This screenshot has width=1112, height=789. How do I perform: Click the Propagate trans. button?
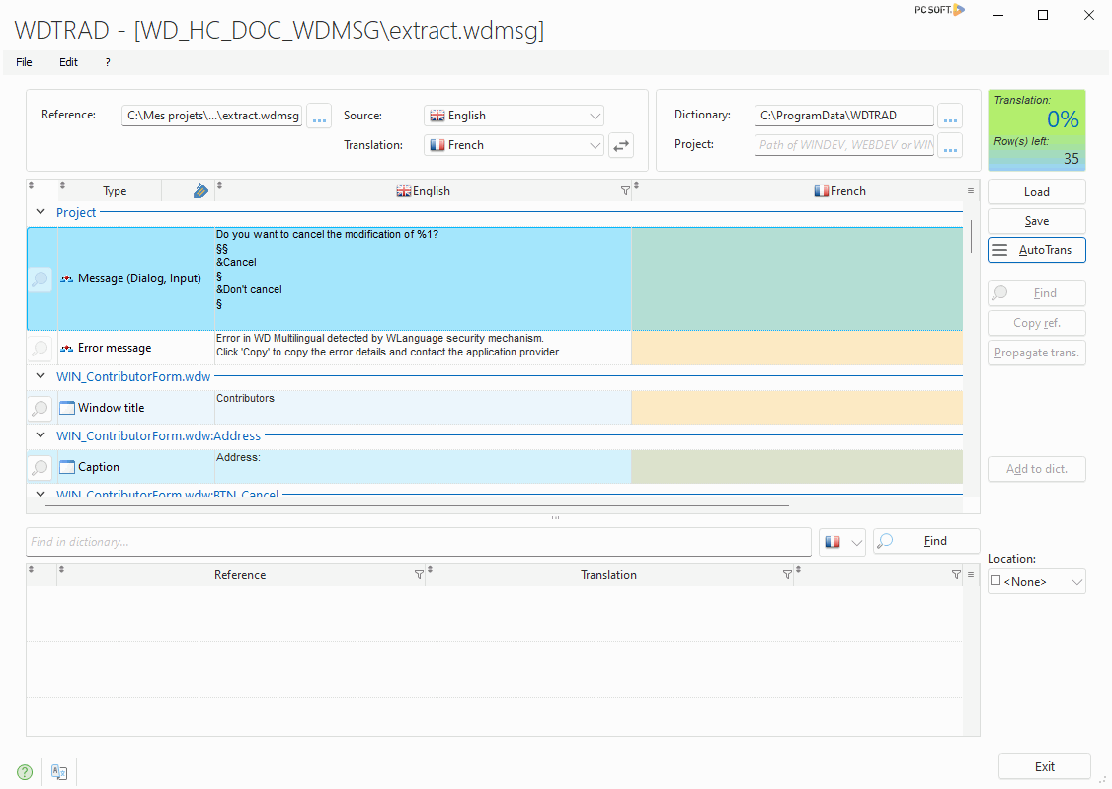[x=1036, y=354]
